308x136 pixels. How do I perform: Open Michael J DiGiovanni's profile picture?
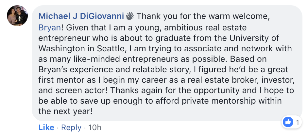coord(17,16)
